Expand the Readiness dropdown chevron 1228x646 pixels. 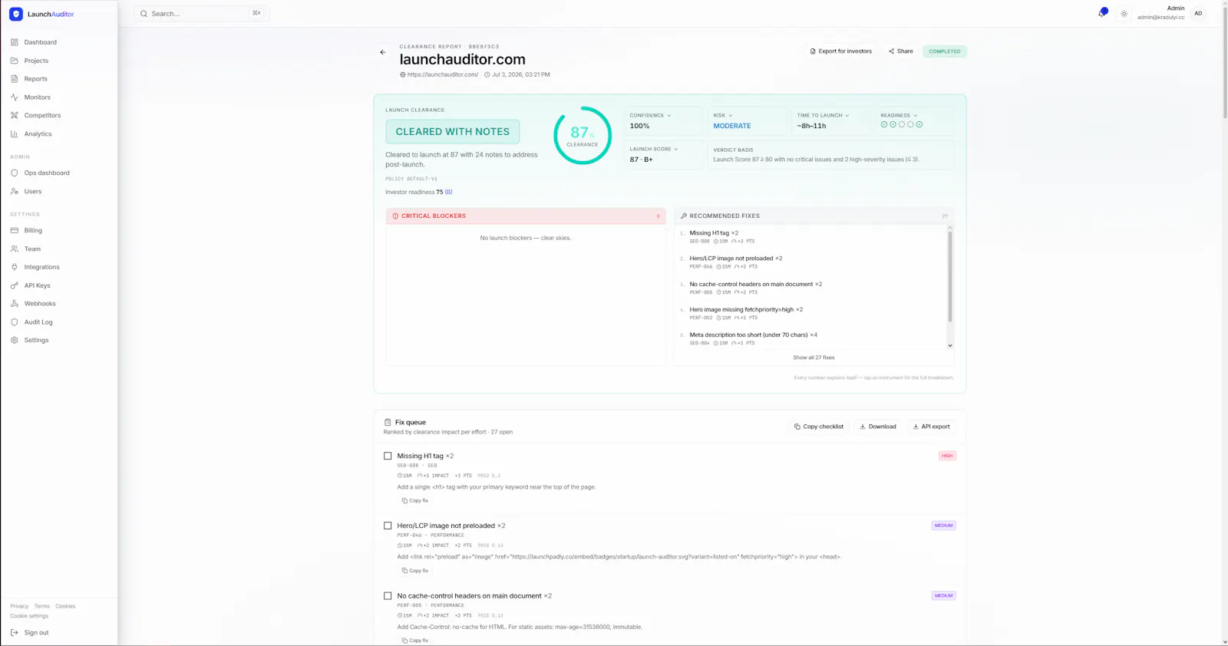point(916,115)
